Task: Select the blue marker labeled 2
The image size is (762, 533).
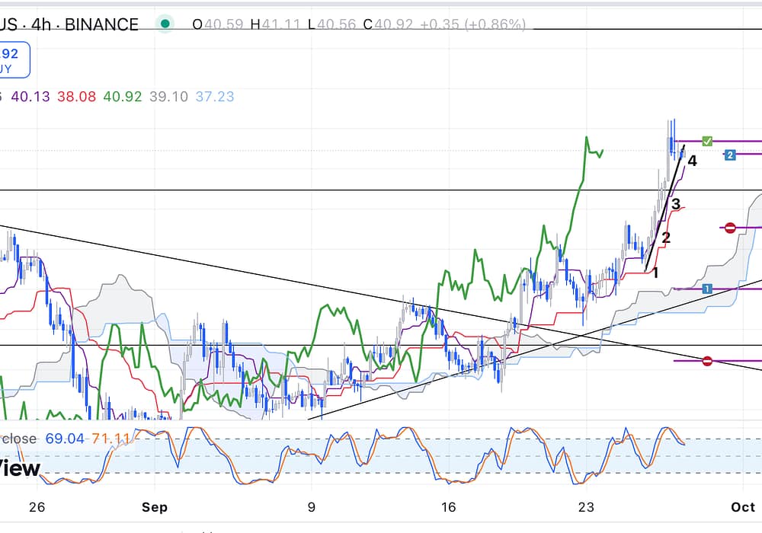Action: pos(729,155)
